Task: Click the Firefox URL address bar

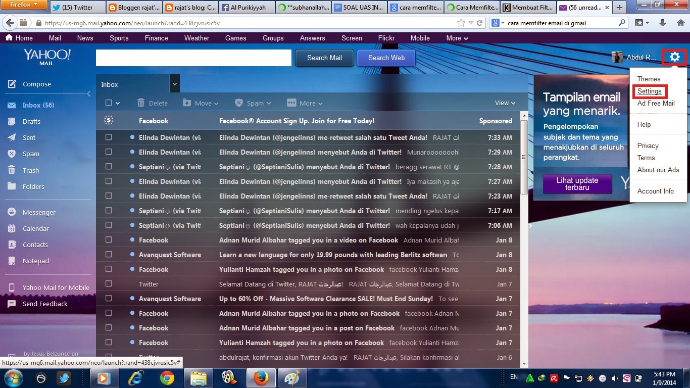Action: 248,23
